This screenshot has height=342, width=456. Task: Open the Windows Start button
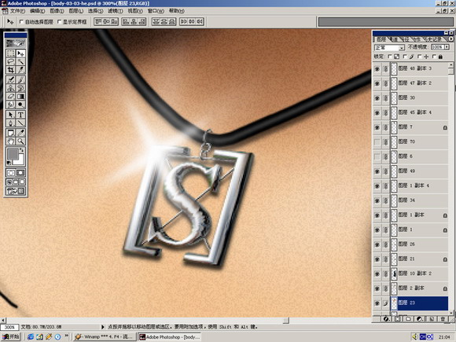click(11, 336)
